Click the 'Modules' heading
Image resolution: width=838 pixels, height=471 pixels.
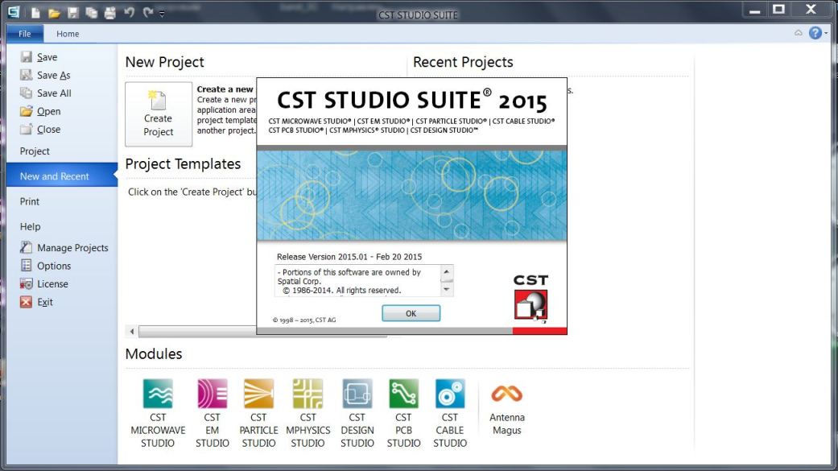coord(154,354)
